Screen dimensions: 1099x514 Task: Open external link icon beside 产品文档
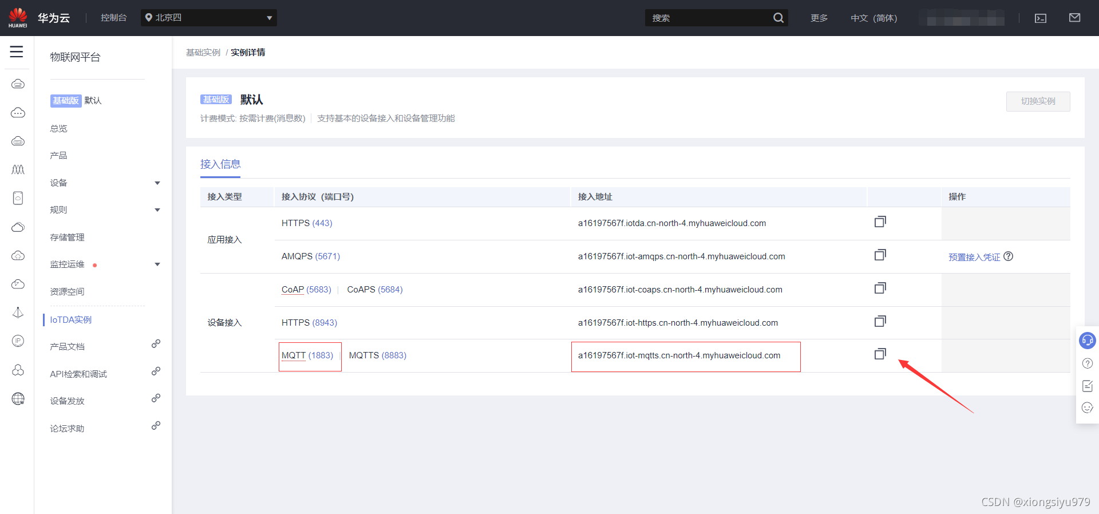click(x=156, y=343)
